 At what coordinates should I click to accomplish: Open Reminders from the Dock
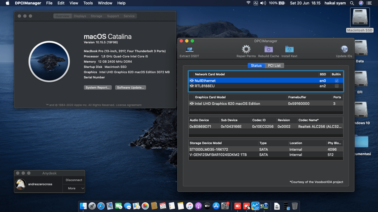point(172,206)
